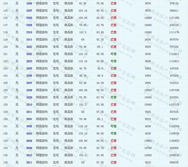Select room 3003 link
Image resolution: width=188 pixels, height=167 pixels.
coord(29,133)
